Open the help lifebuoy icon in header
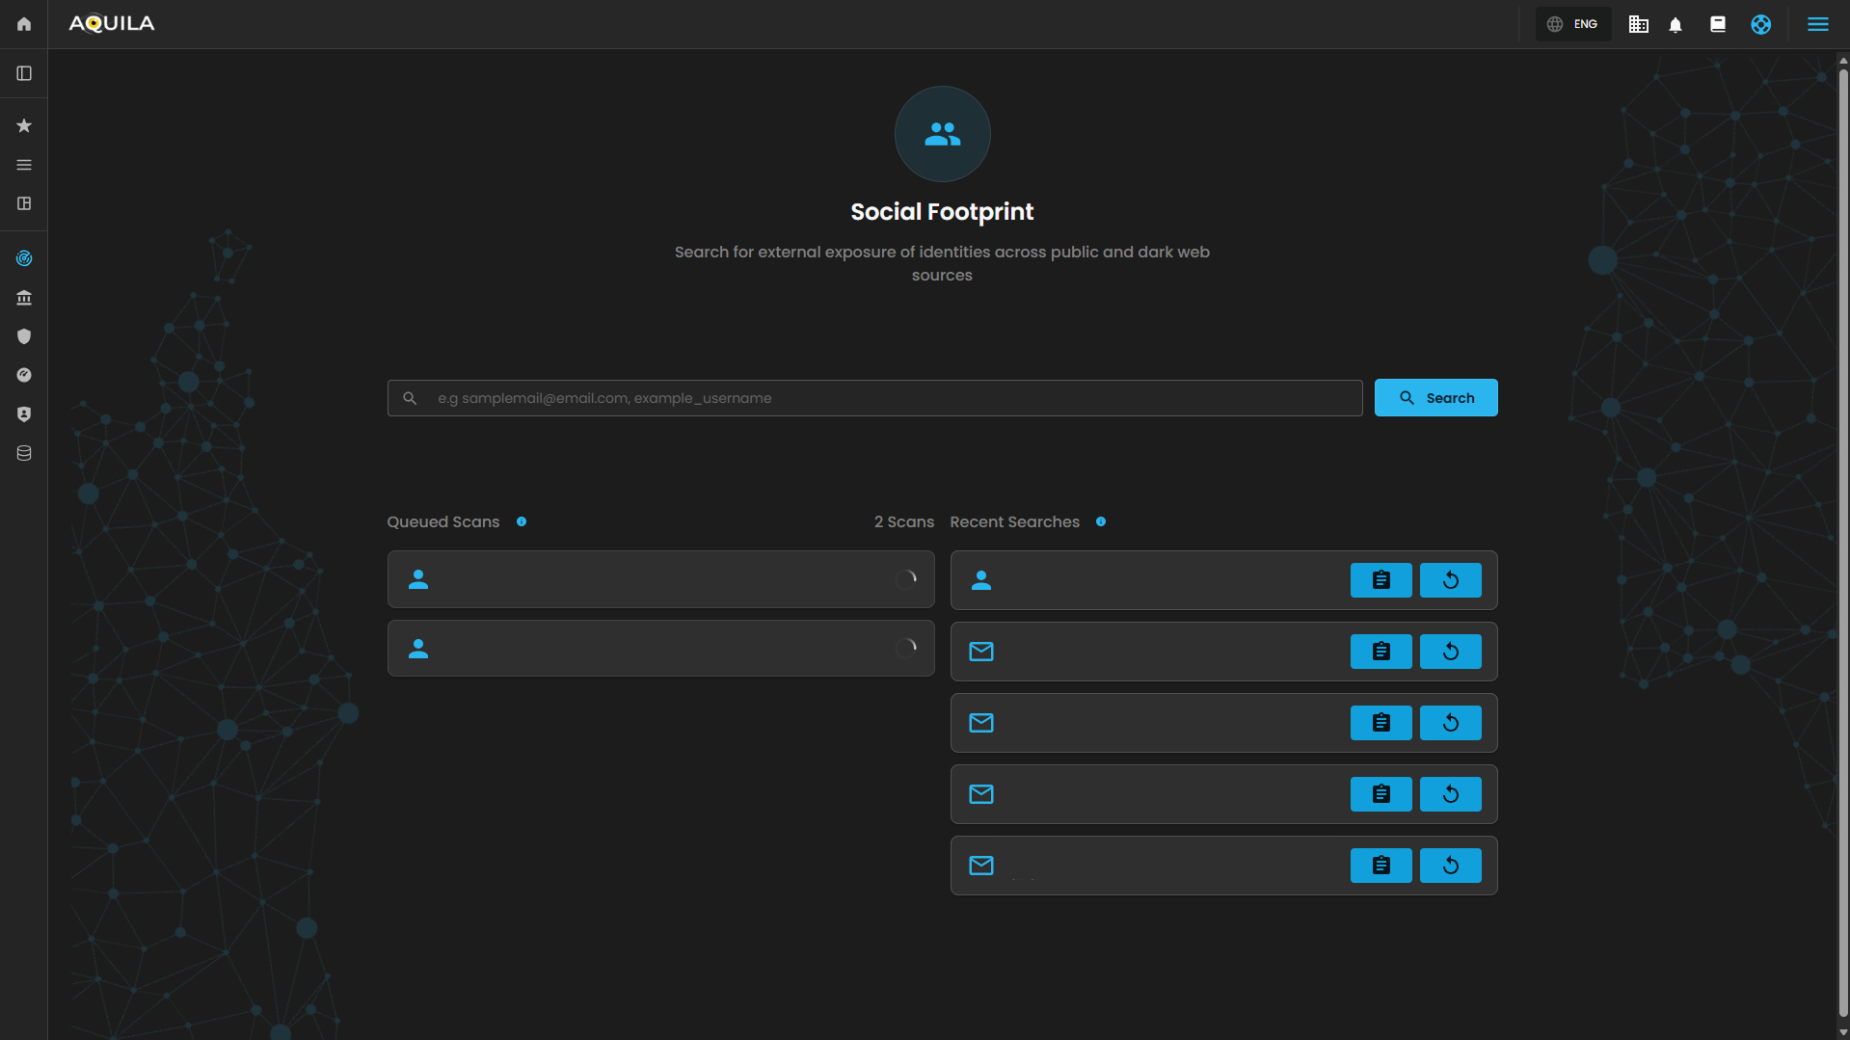 (1760, 25)
